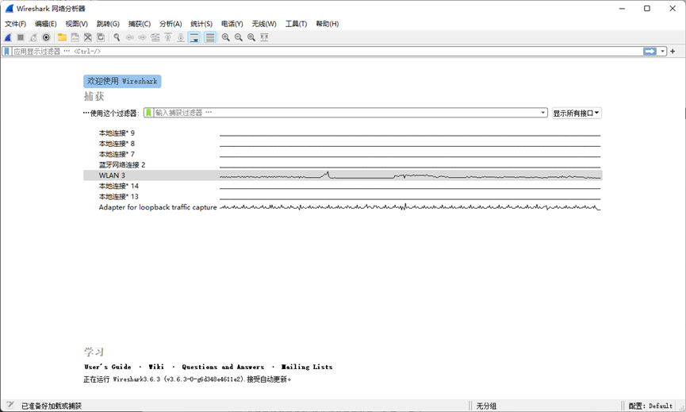The height and width of the screenshot is (412, 686).
Task: Open display filter history dropdown arrow
Action: (x=662, y=52)
